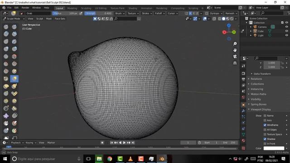Select the highlighted Grab brush tool
Viewport: 290px width, 163px height.
(x=14, y=79)
